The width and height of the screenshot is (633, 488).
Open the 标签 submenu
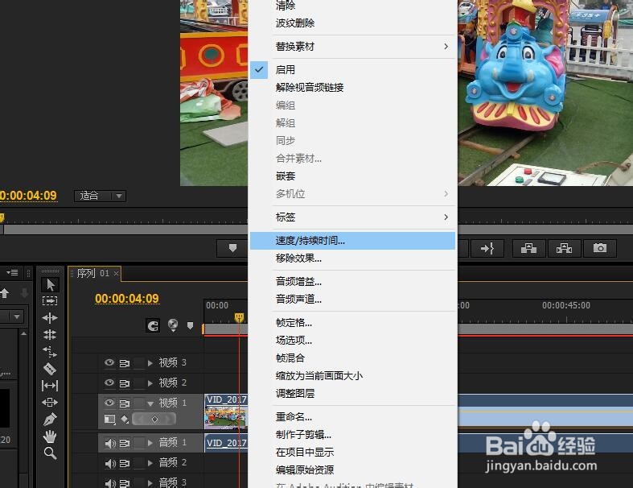tap(353, 217)
